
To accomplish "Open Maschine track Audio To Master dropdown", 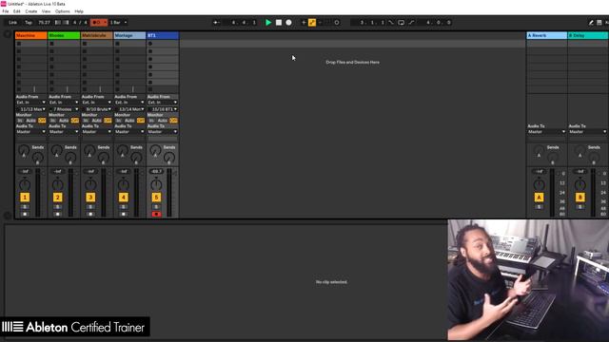I will 31,132.
